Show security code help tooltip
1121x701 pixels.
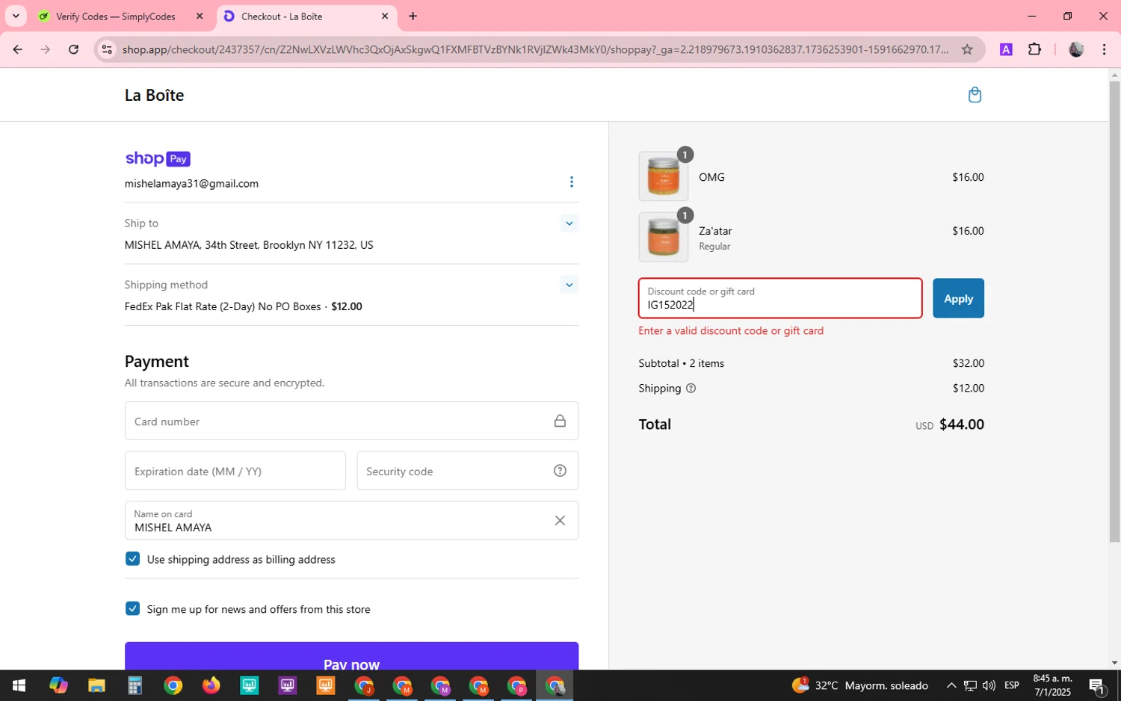coord(560,471)
